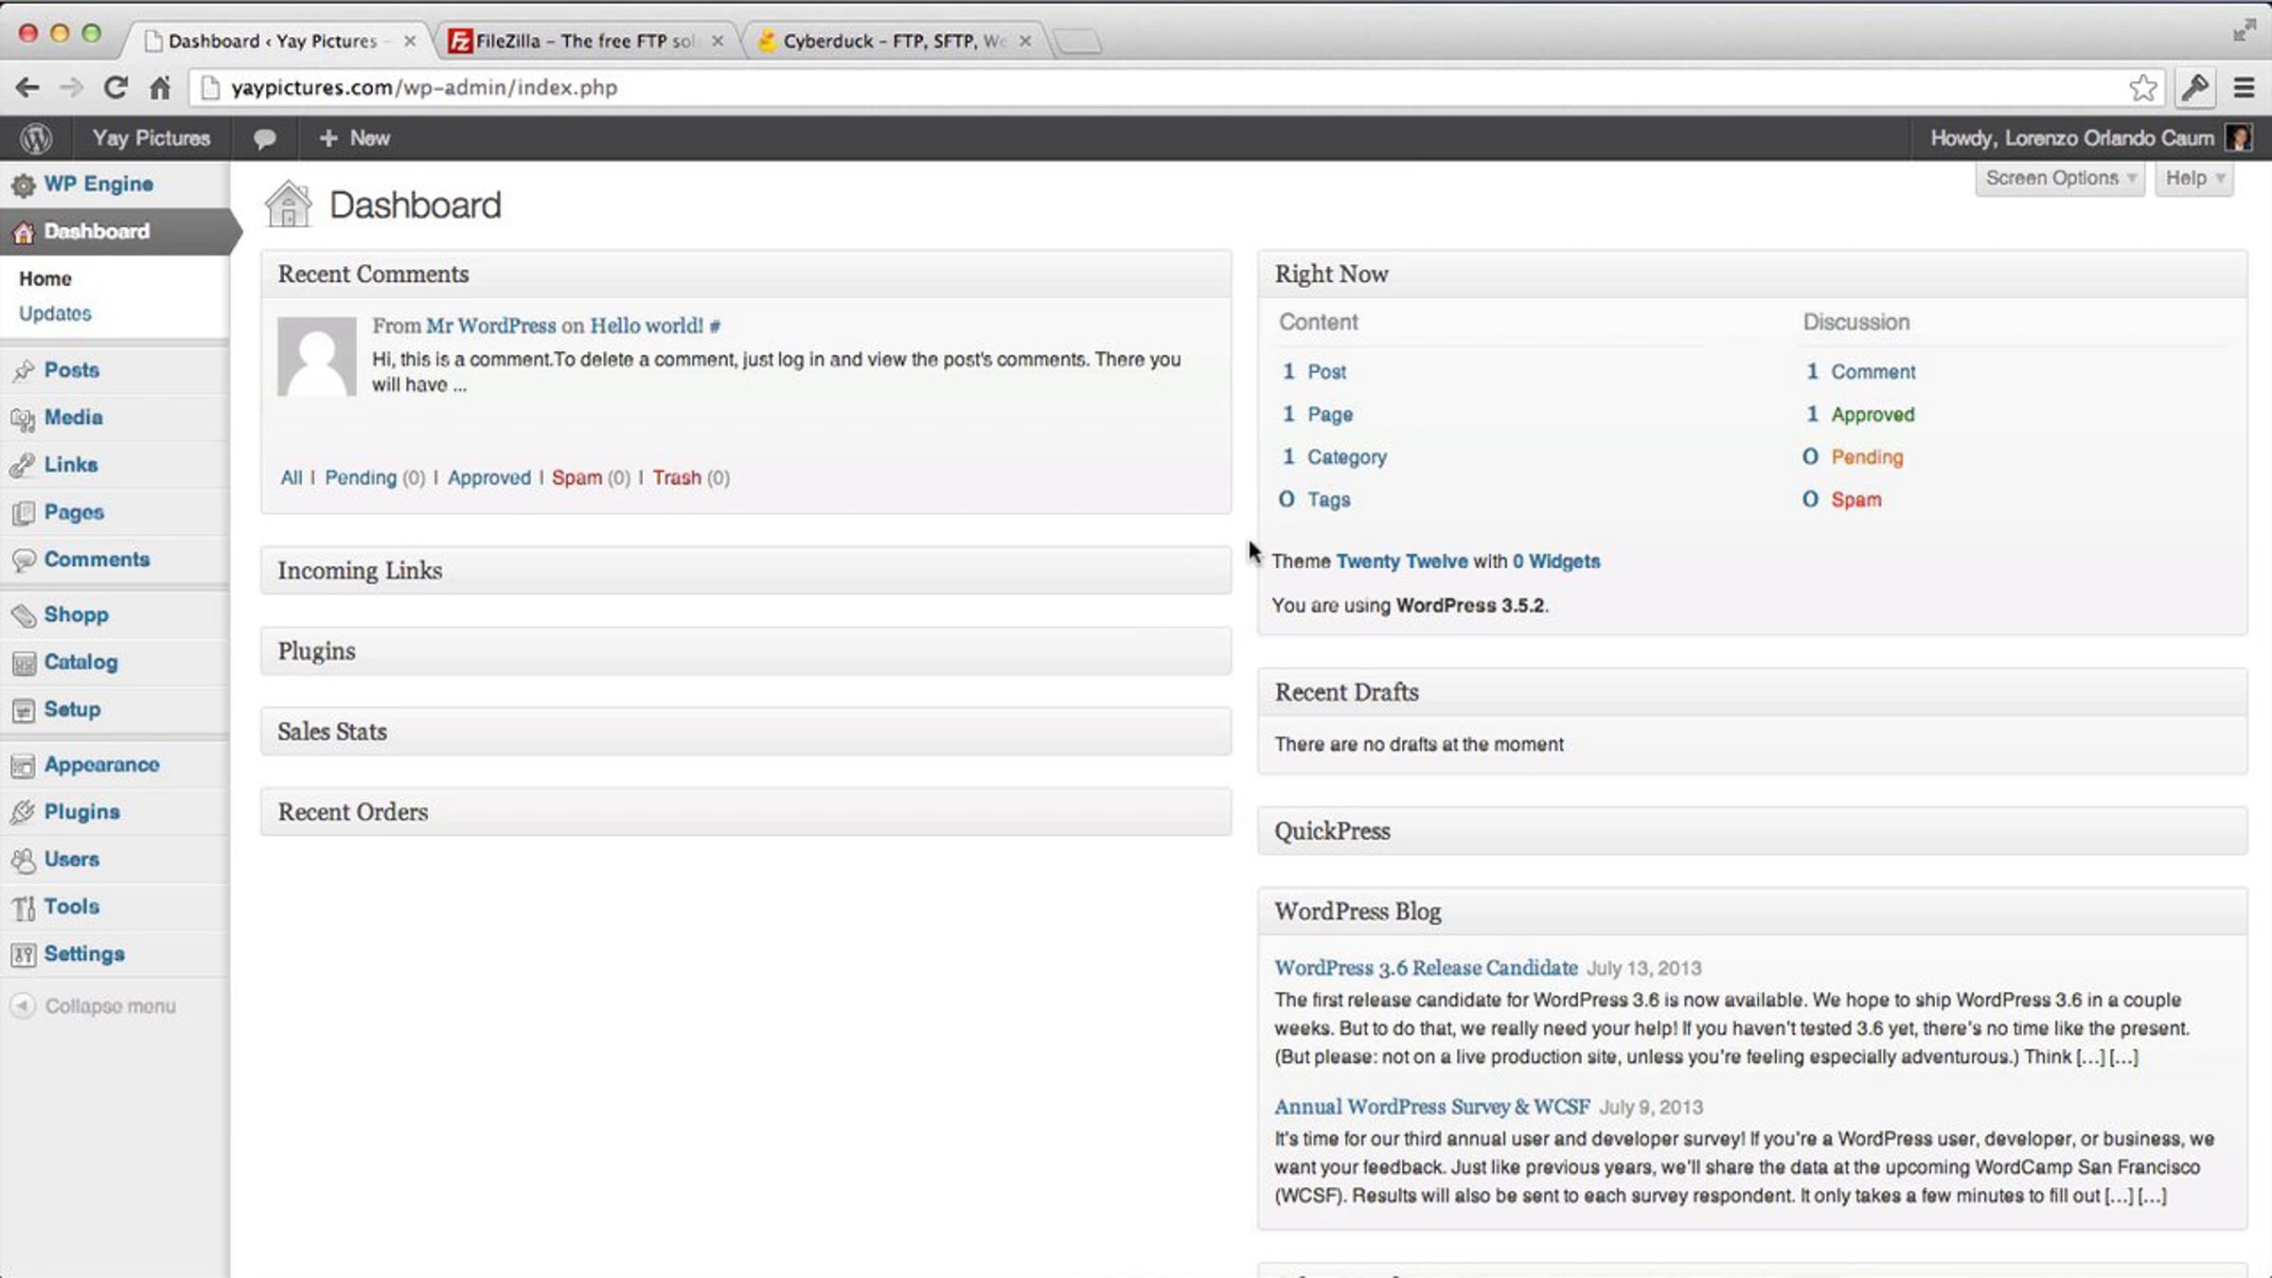This screenshot has width=2272, height=1278.
Task: Click the WordPress logo in admin bar
Action: coord(36,138)
